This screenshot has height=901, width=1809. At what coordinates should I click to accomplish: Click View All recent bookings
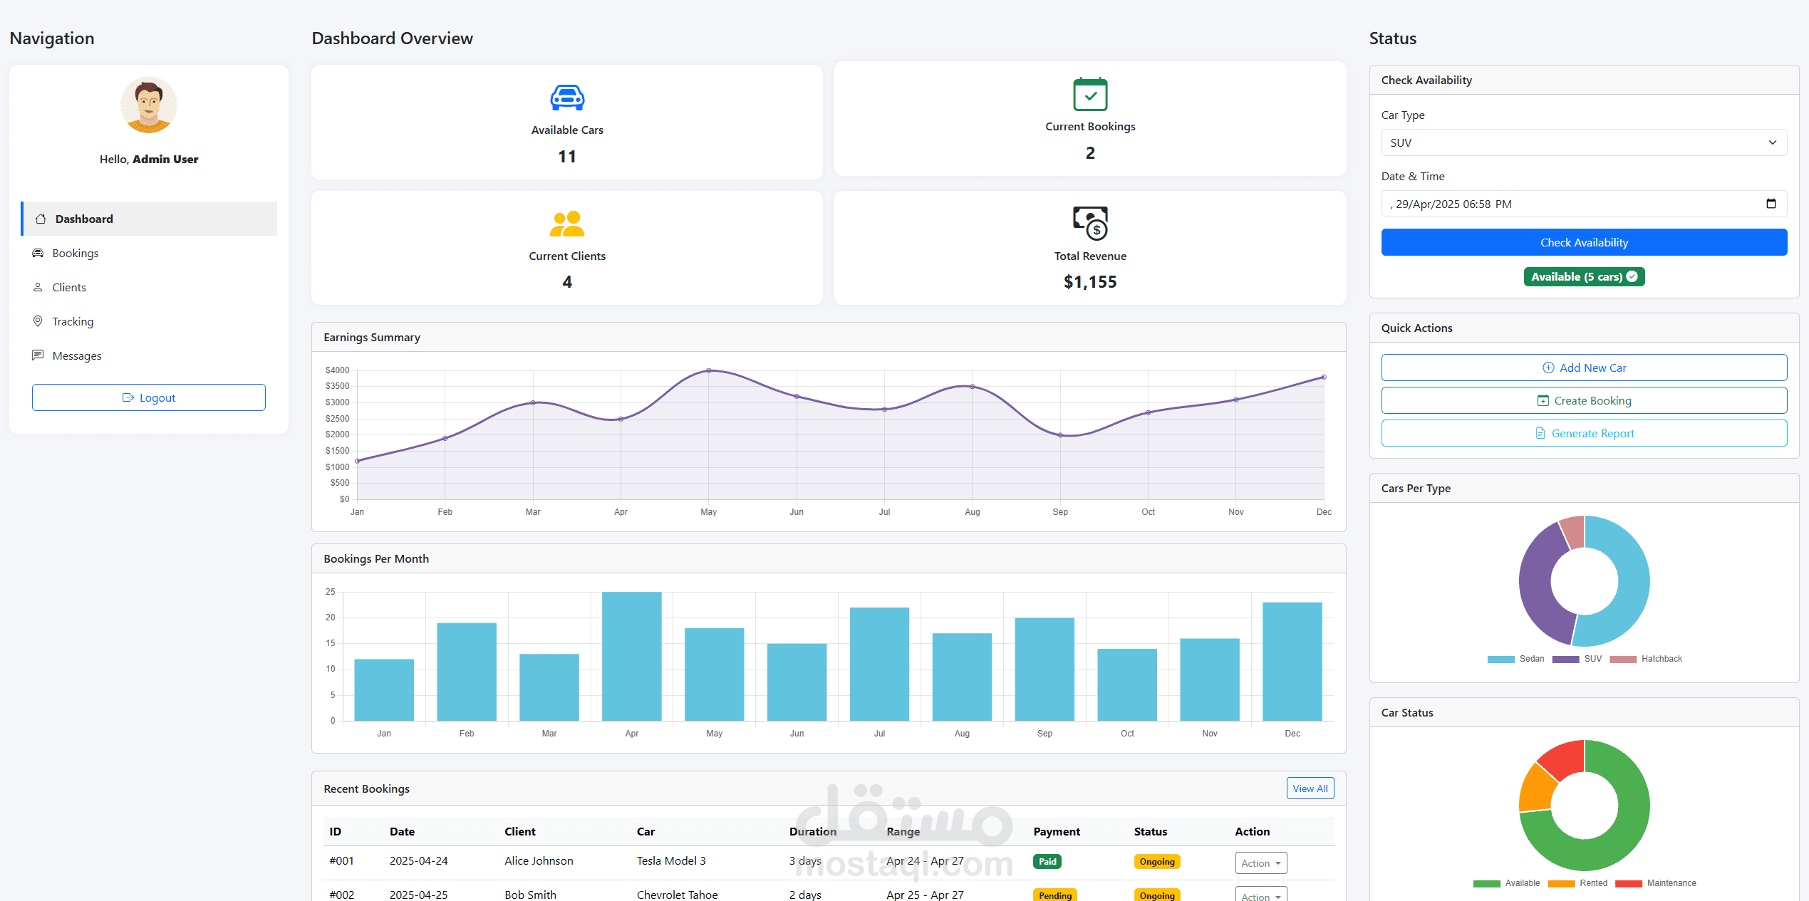pyautogui.click(x=1310, y=788)
